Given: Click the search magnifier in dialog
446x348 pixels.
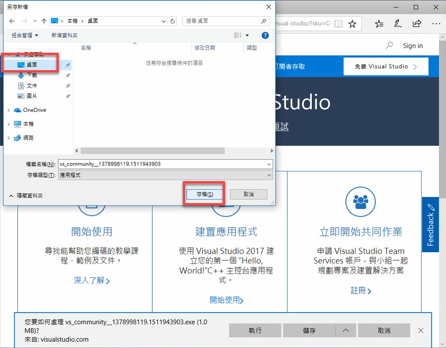Looking at the screenshot, I should coord(264,21).
